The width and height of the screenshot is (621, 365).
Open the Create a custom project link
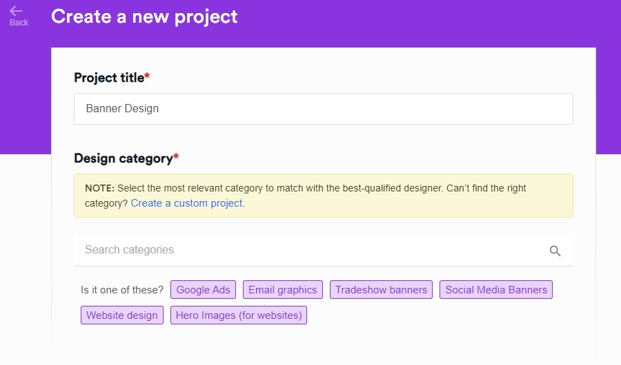point(186,203)
